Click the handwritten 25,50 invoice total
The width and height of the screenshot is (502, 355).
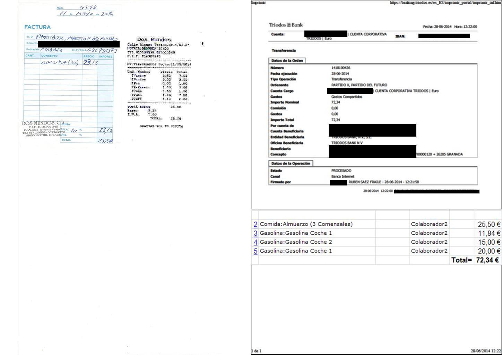(x=105, y=141)
